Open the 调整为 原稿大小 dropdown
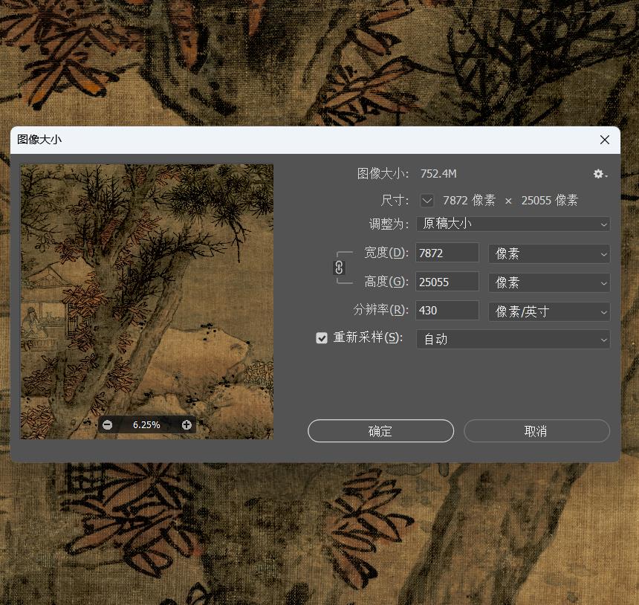The width and height of the screenshot is (639, 605). [x=513, y=224]
